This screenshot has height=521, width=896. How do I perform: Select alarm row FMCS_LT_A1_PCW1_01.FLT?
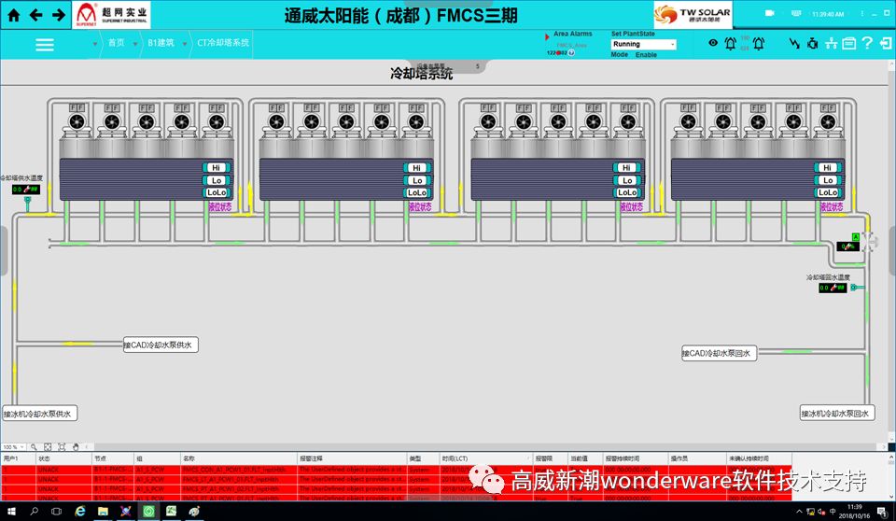coord(396,479)
